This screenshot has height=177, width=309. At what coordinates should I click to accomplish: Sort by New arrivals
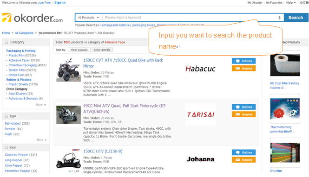(x=102, y=50)
